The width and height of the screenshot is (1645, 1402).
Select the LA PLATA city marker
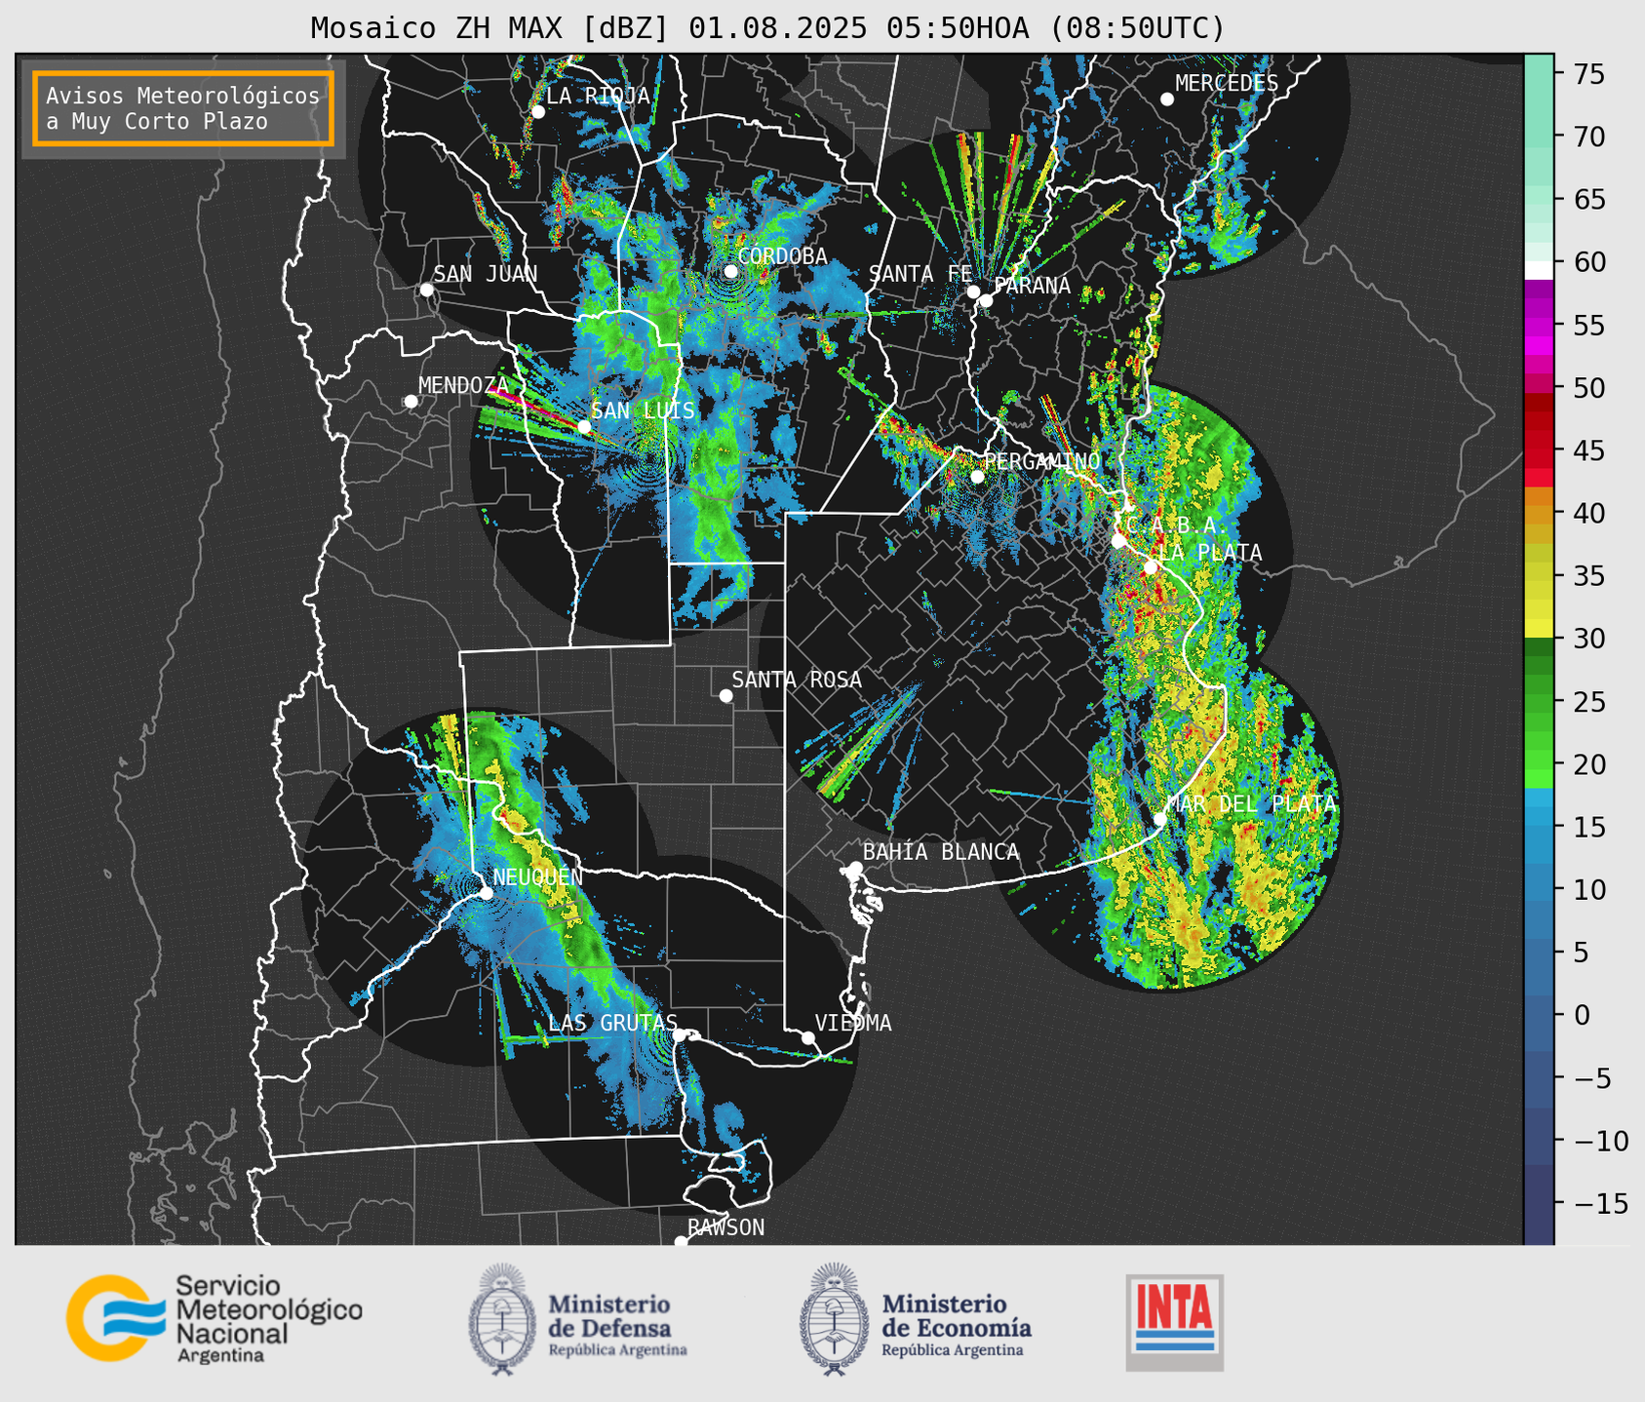coord(1151,567)
